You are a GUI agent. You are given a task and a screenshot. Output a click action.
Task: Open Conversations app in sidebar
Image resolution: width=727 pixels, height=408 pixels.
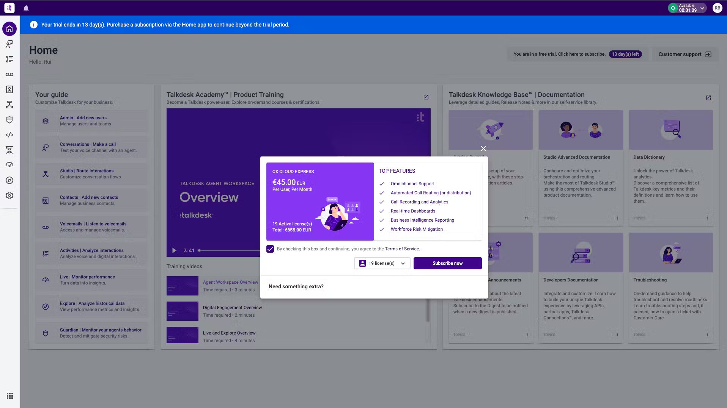pyautogui.click(x=9, y=44)
